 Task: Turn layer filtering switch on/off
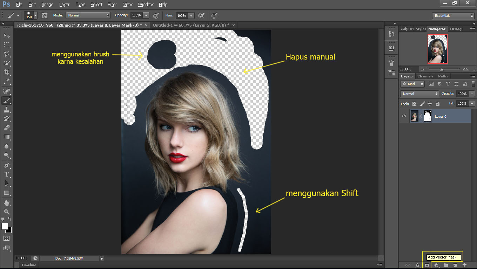[x=473, y=84]
